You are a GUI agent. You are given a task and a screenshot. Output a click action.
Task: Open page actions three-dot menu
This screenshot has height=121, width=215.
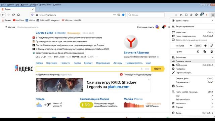[x=114, y=15]
